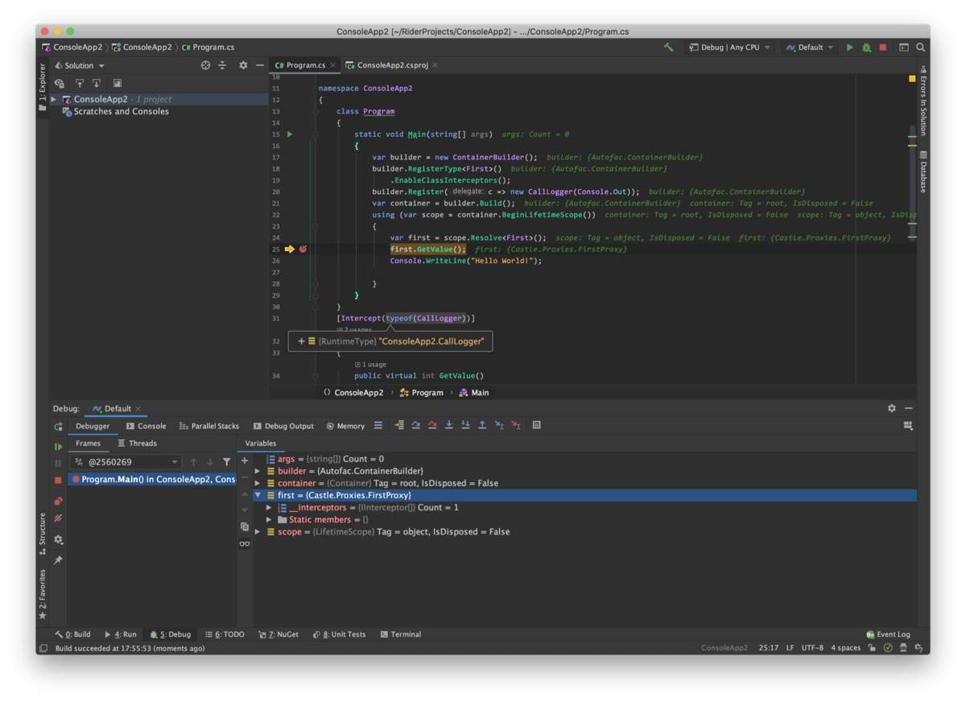This screenshot has width=966, height=702.
Task: Open debug tool window settings gear
Action: [892, 408]
